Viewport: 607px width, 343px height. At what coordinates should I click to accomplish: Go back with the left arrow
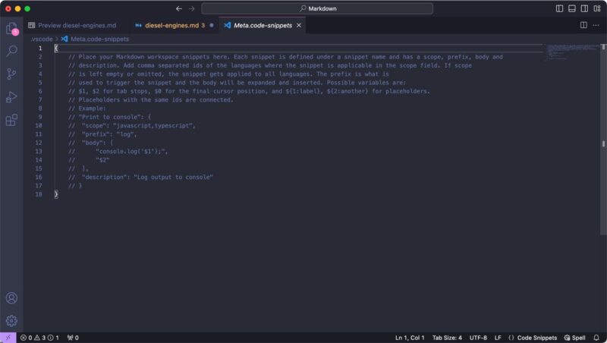click(179, 8)
